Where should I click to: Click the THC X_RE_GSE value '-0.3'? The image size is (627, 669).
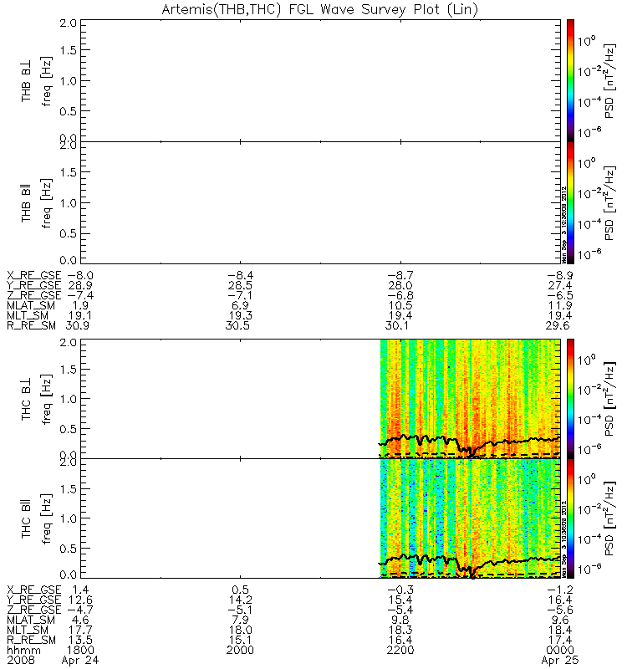pos(400,590)
